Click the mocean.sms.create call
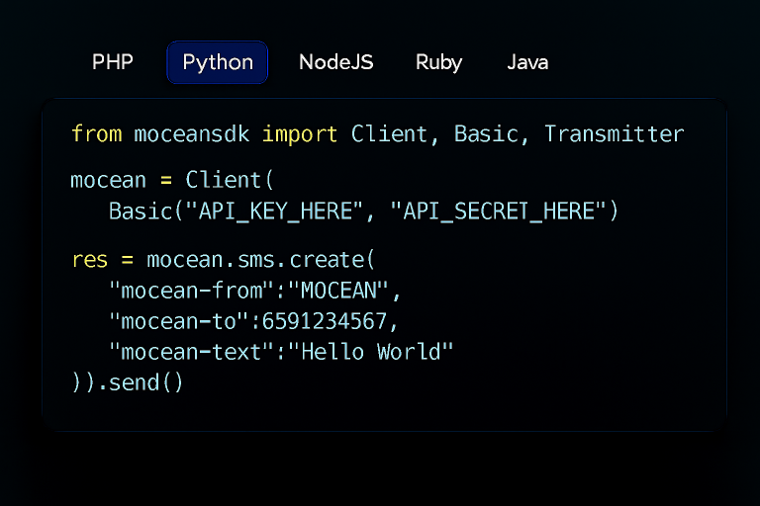This screenshot has width=760, height=506. pyautogui.click(x=259, y=261)
